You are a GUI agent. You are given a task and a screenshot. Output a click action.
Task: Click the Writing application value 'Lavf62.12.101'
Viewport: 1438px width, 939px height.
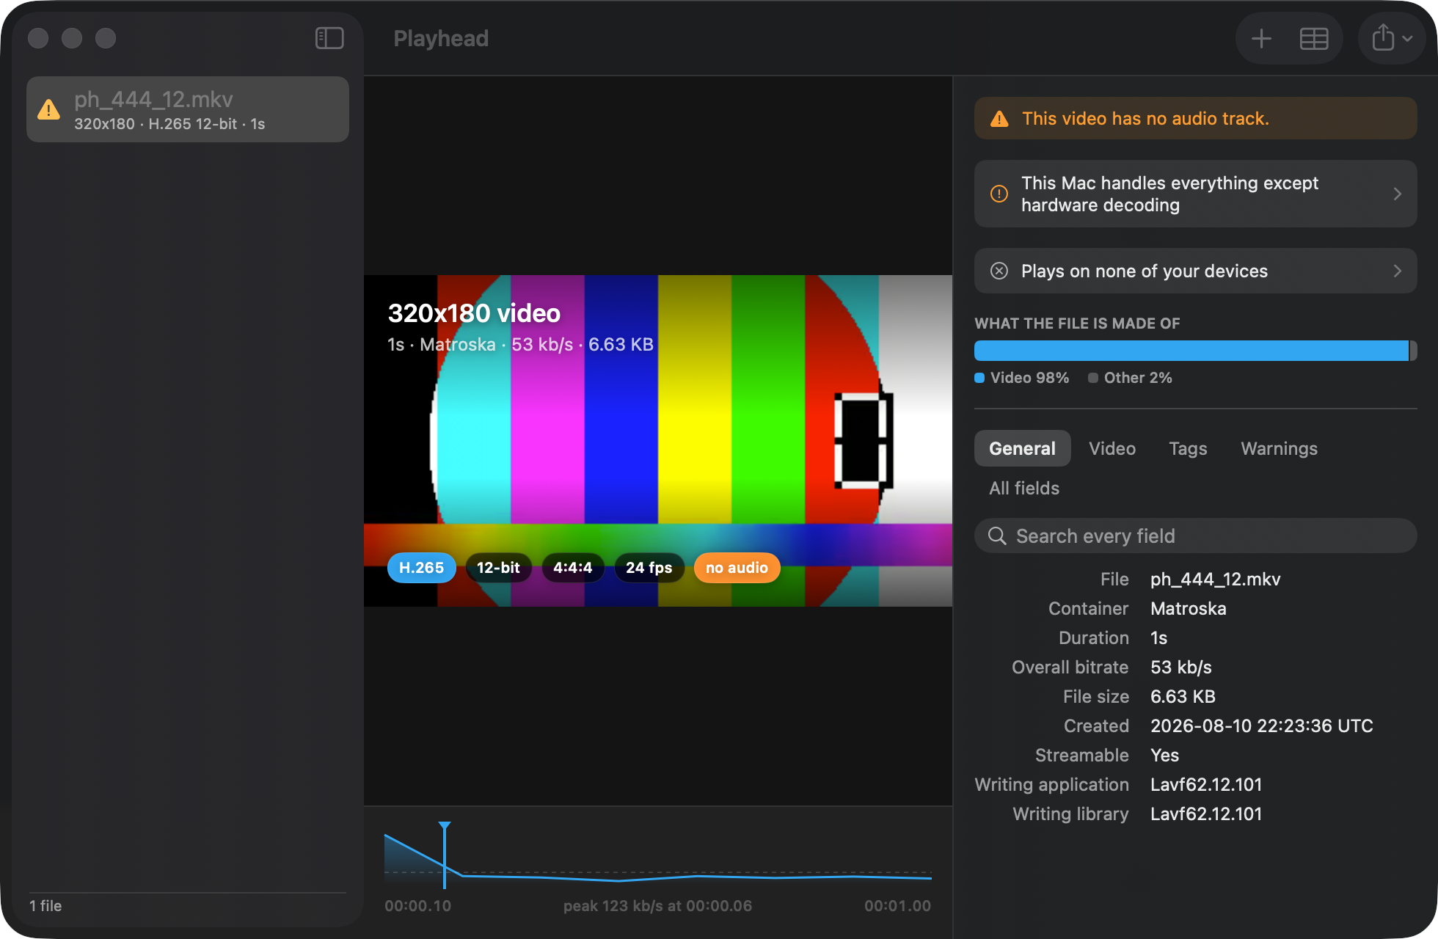[1205, 785]
